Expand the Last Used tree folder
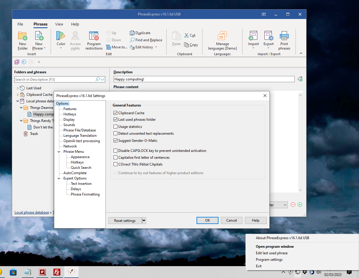 [x=17, y=88]
